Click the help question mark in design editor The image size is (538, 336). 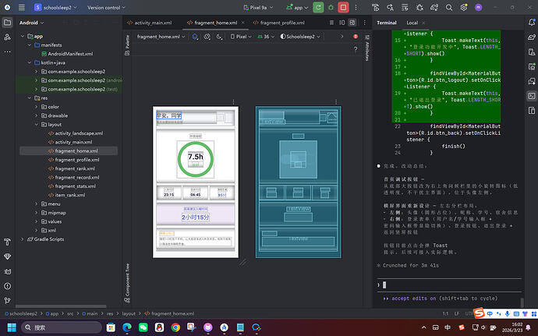[356, 49]
